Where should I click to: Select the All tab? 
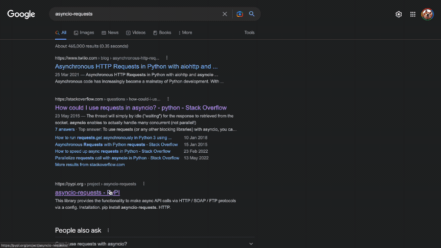coord(61,33)
